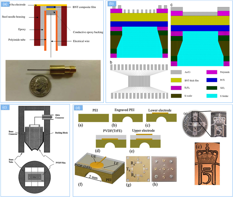The height and width of the screenshot is (197, 233).
Task: Click the 'Tx' label in photo (g)
Action: [x=128, y=169]
